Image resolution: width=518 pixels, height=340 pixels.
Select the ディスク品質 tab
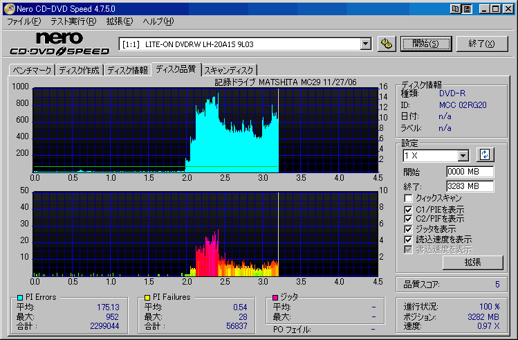click(x=176, y=69)
